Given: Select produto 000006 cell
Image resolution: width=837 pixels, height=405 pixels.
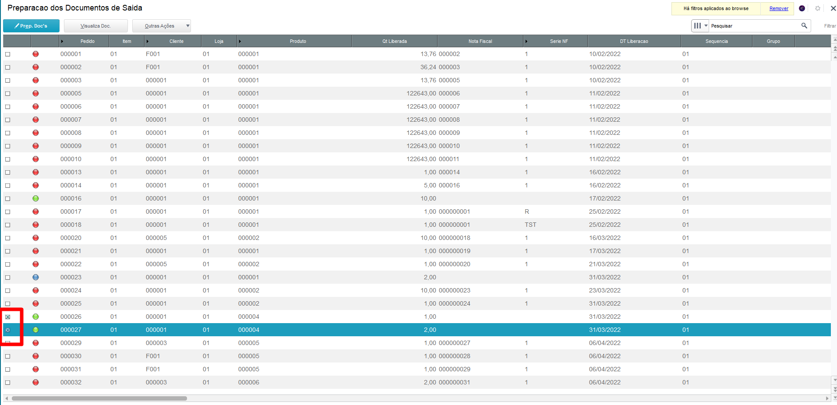Looking at the screenshot, I should (x=249, y=382).
